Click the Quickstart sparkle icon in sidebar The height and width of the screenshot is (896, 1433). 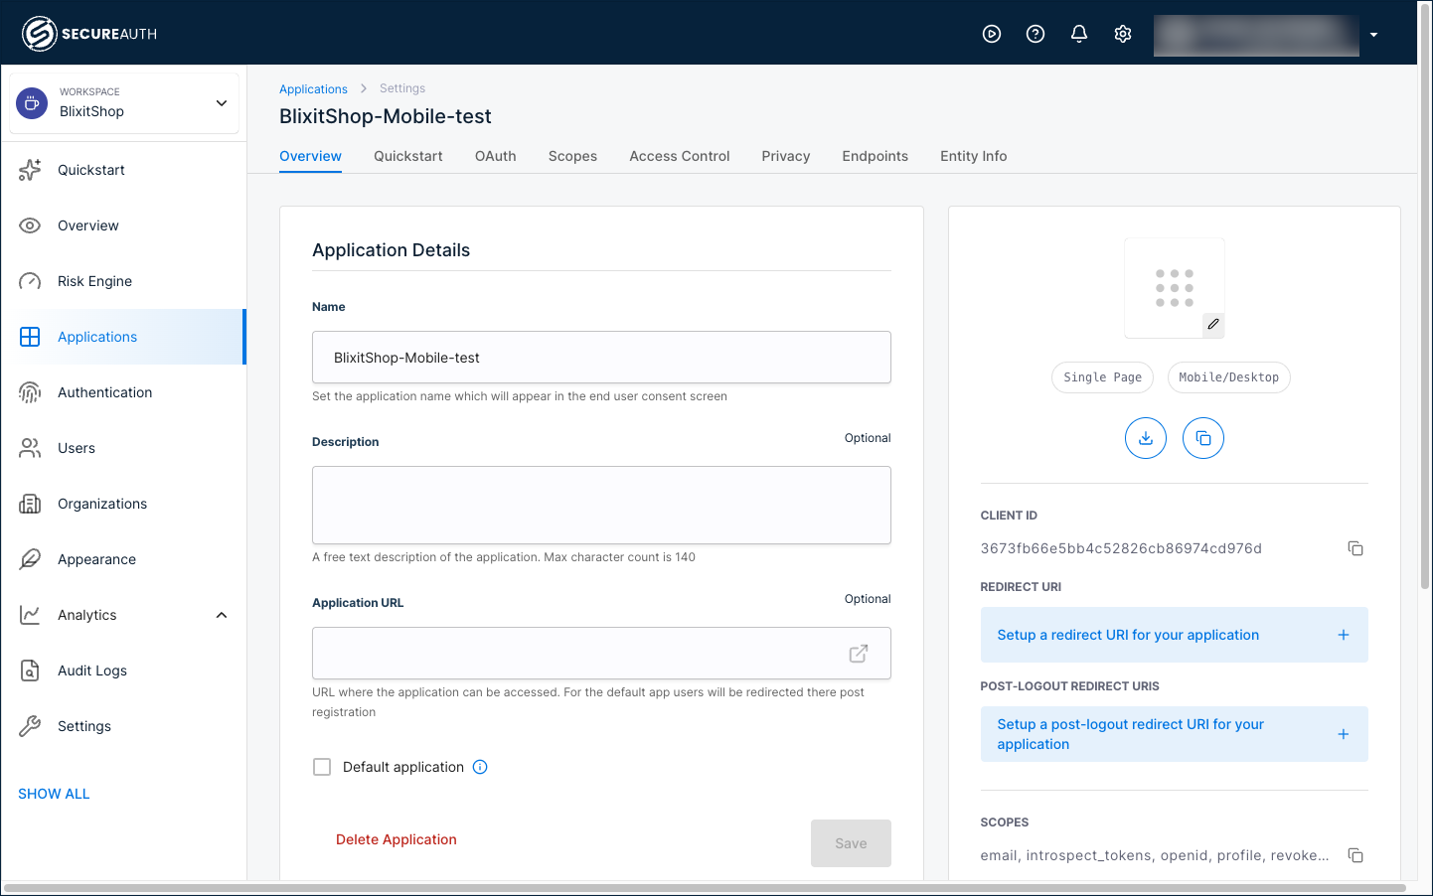click(30, 170)
